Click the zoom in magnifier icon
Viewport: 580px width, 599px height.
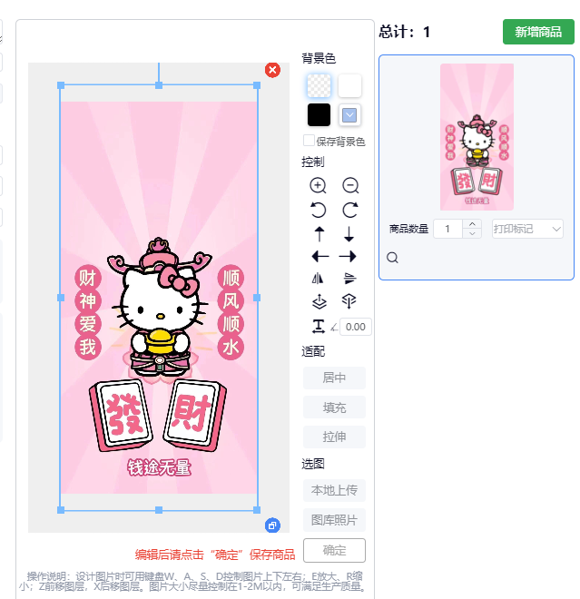318,186
